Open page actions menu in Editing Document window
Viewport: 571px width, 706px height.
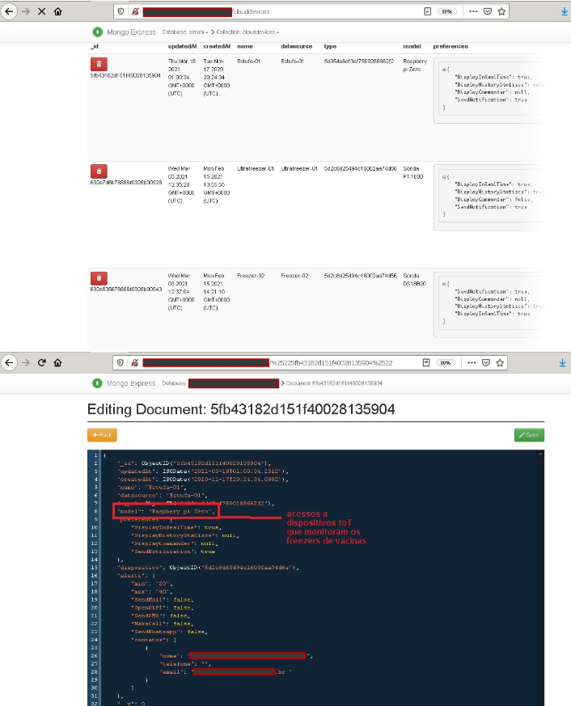point(472,362)
